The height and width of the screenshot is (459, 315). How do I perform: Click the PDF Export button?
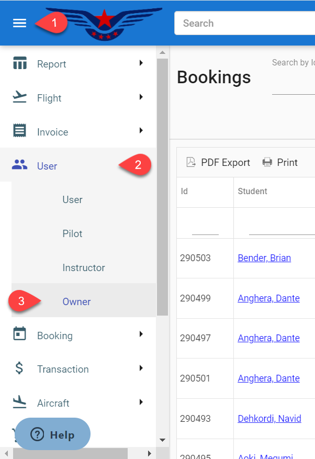point(218,163)
